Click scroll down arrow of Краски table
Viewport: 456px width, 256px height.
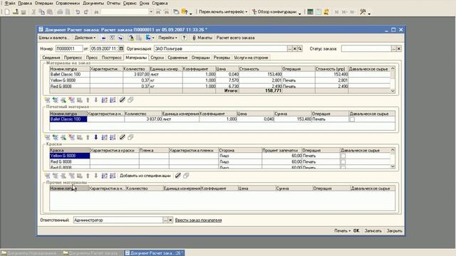coord(393,166)
